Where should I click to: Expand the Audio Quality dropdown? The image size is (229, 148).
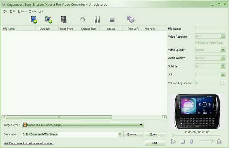[x=223, y=58]
